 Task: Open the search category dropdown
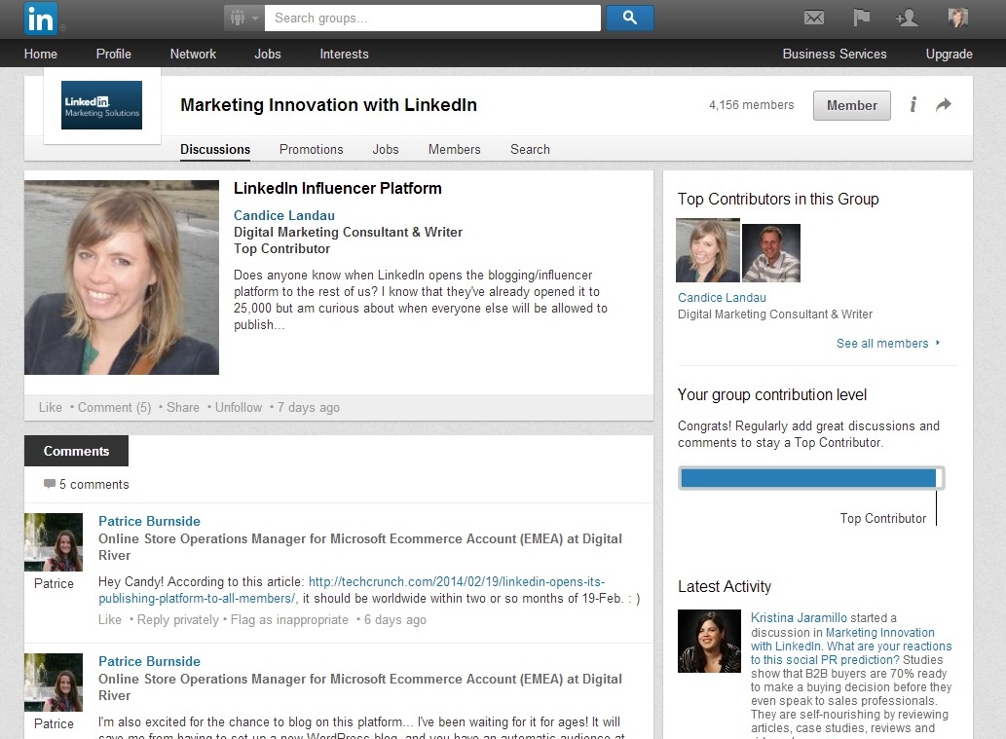point(243,18)
